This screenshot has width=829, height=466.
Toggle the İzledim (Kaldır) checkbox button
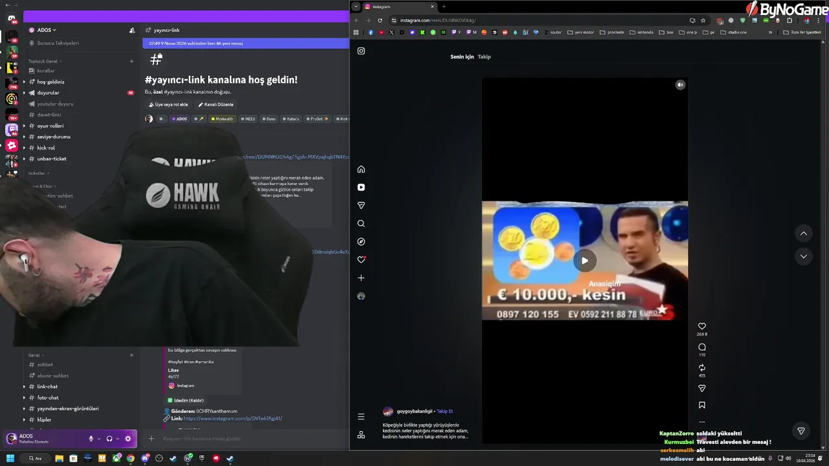click(186, 401)
